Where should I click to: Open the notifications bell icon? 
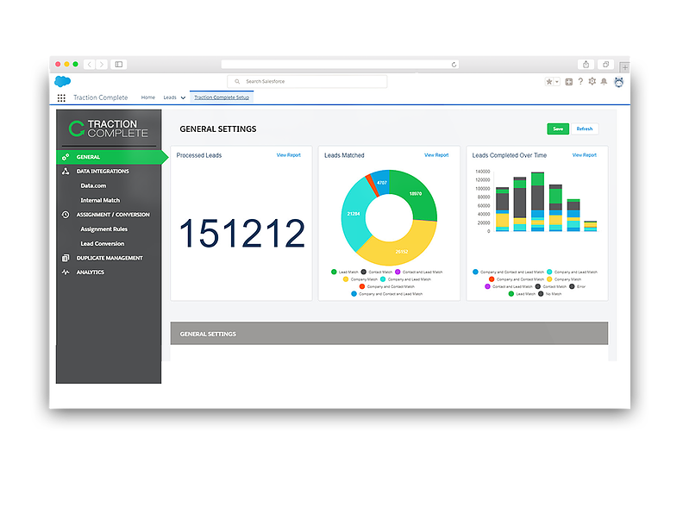(604, 81)
